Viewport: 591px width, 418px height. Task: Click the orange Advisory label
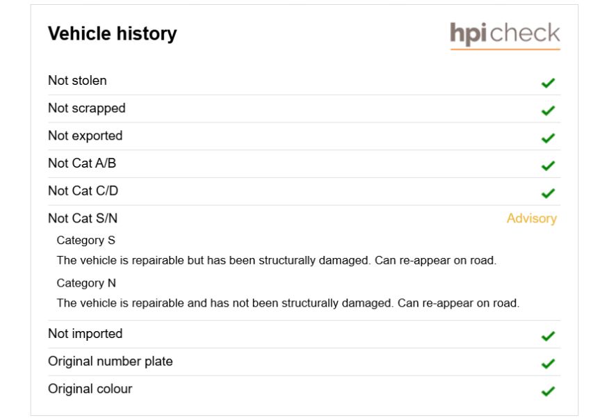531,218
